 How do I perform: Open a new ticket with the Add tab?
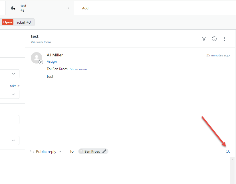pos(83,8)
